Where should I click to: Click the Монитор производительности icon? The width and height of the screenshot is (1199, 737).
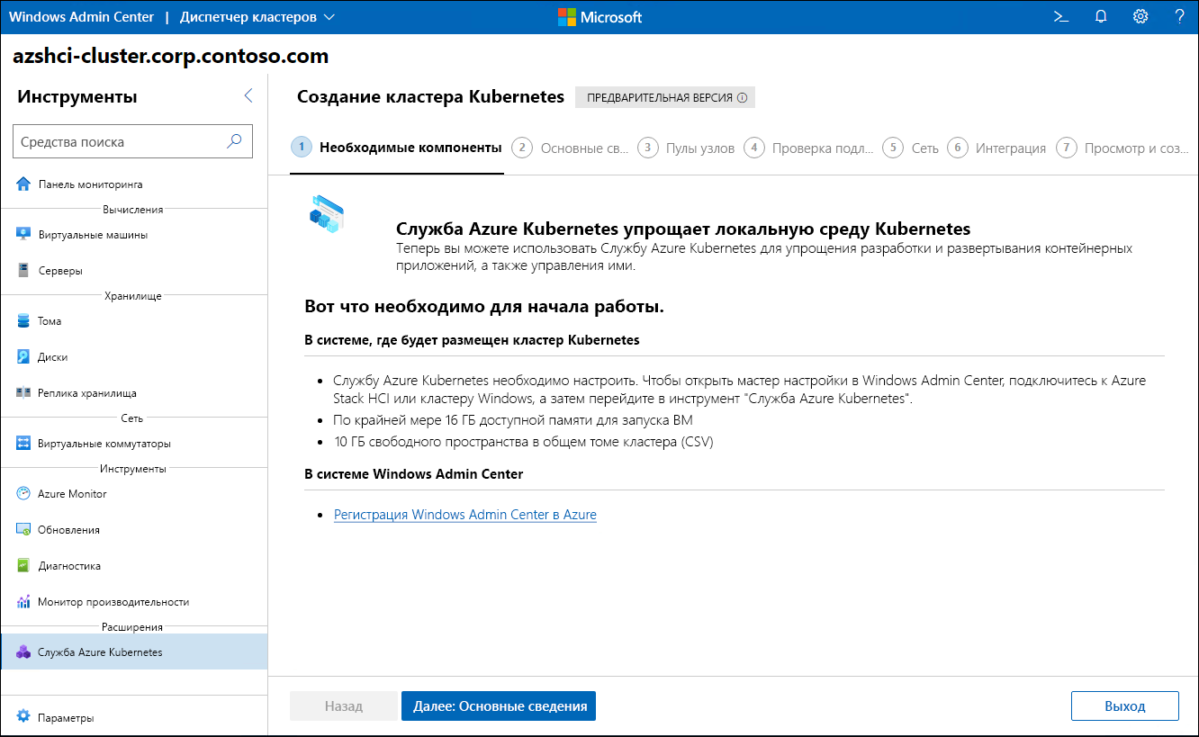(x=23, y=602)
